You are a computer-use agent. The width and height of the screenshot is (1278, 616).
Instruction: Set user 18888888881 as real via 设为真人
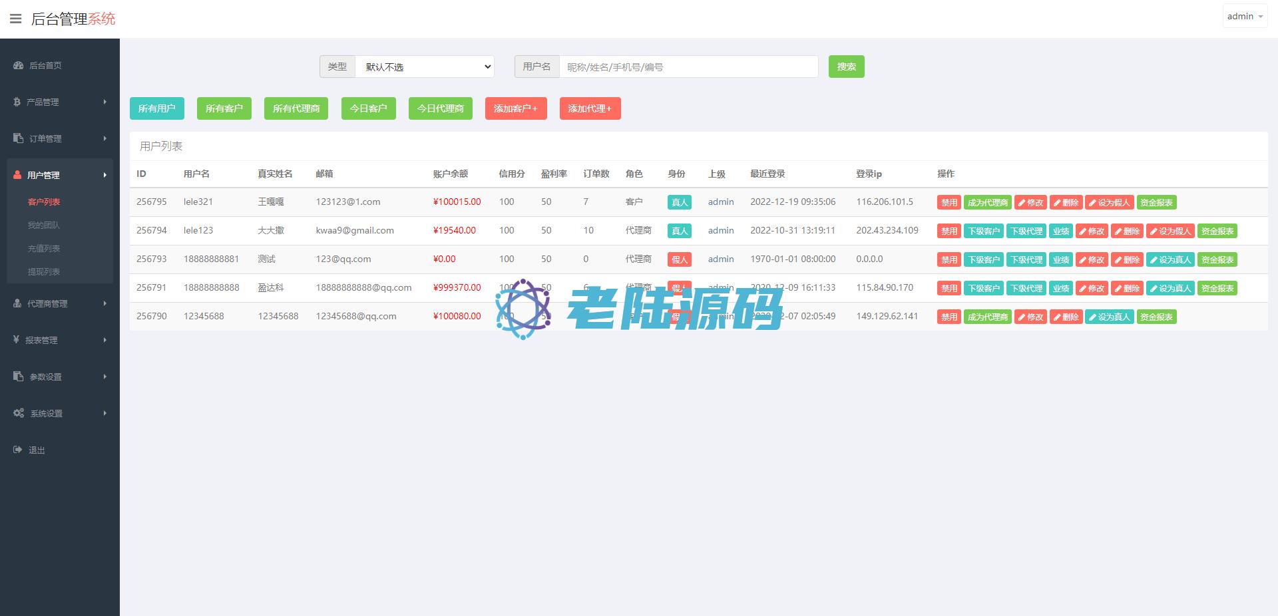[x=1170, y=259]
